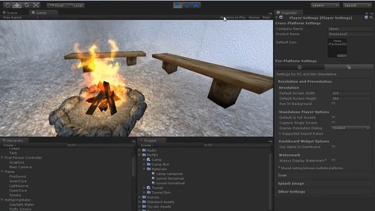Screen dimensions: 375x211
Task: Click the Step frame button
Action: [196, 5]
